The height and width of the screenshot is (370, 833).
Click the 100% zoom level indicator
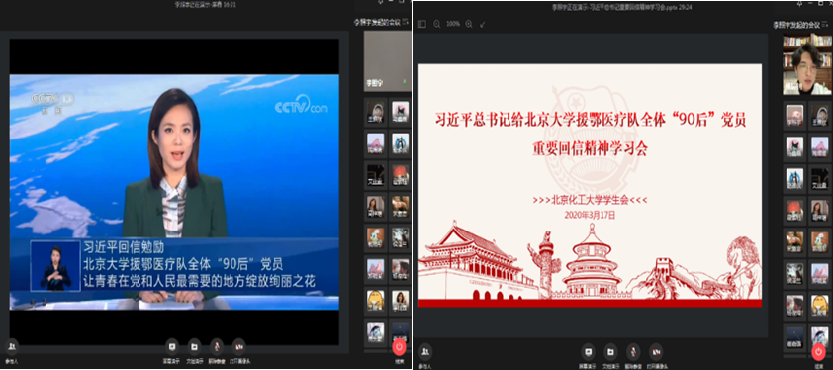click(453, 24)
